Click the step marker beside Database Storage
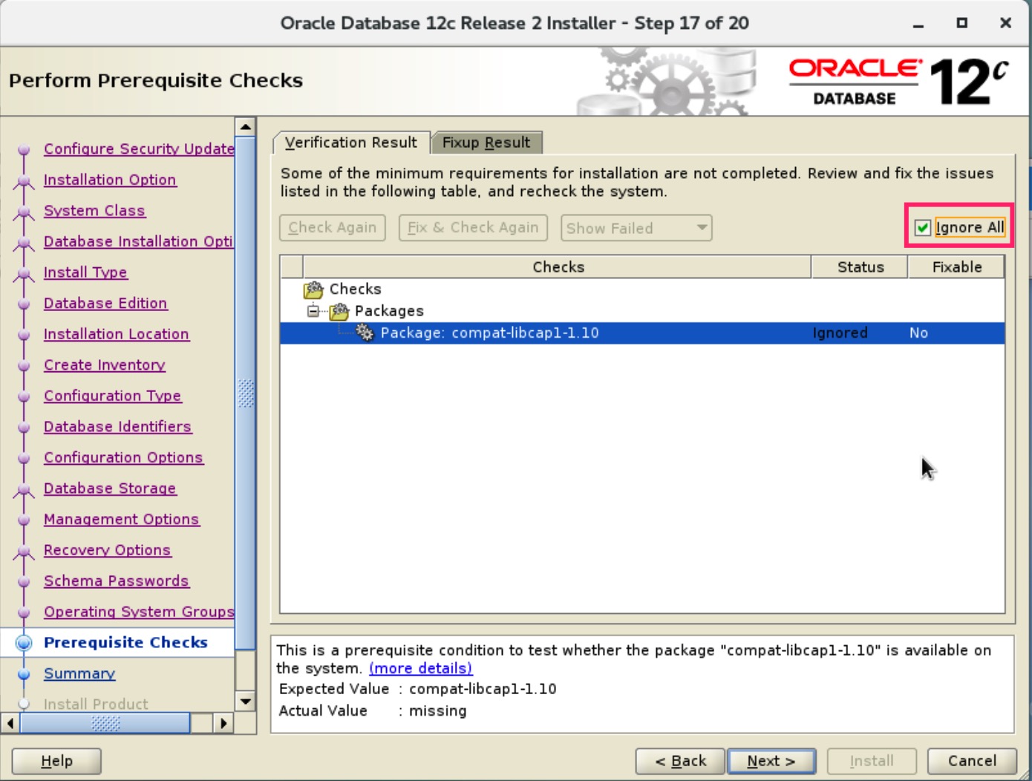The height and width of the screenshot is (781, 1032). coord(24,489)
